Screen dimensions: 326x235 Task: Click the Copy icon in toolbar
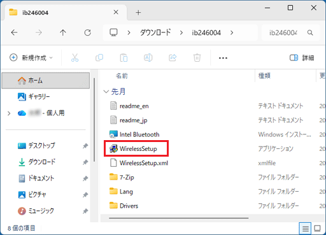[x=99, y=57]
